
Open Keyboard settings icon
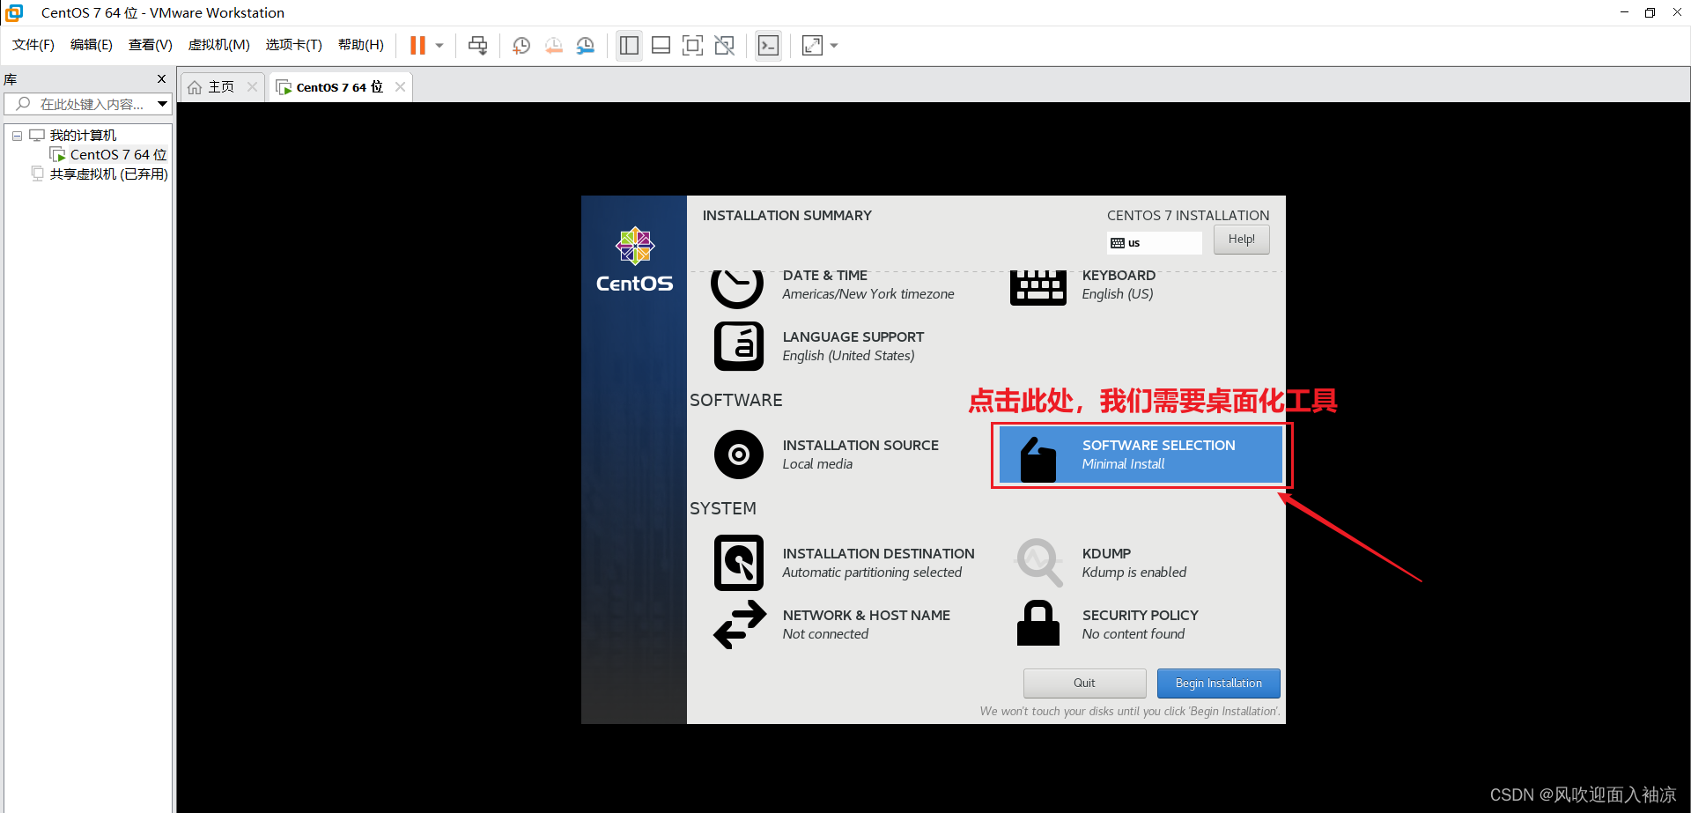(x=1037, y=288)
